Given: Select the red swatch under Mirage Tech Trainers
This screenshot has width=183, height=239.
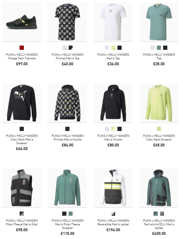Looking at the screenshot, I should 22,48.
